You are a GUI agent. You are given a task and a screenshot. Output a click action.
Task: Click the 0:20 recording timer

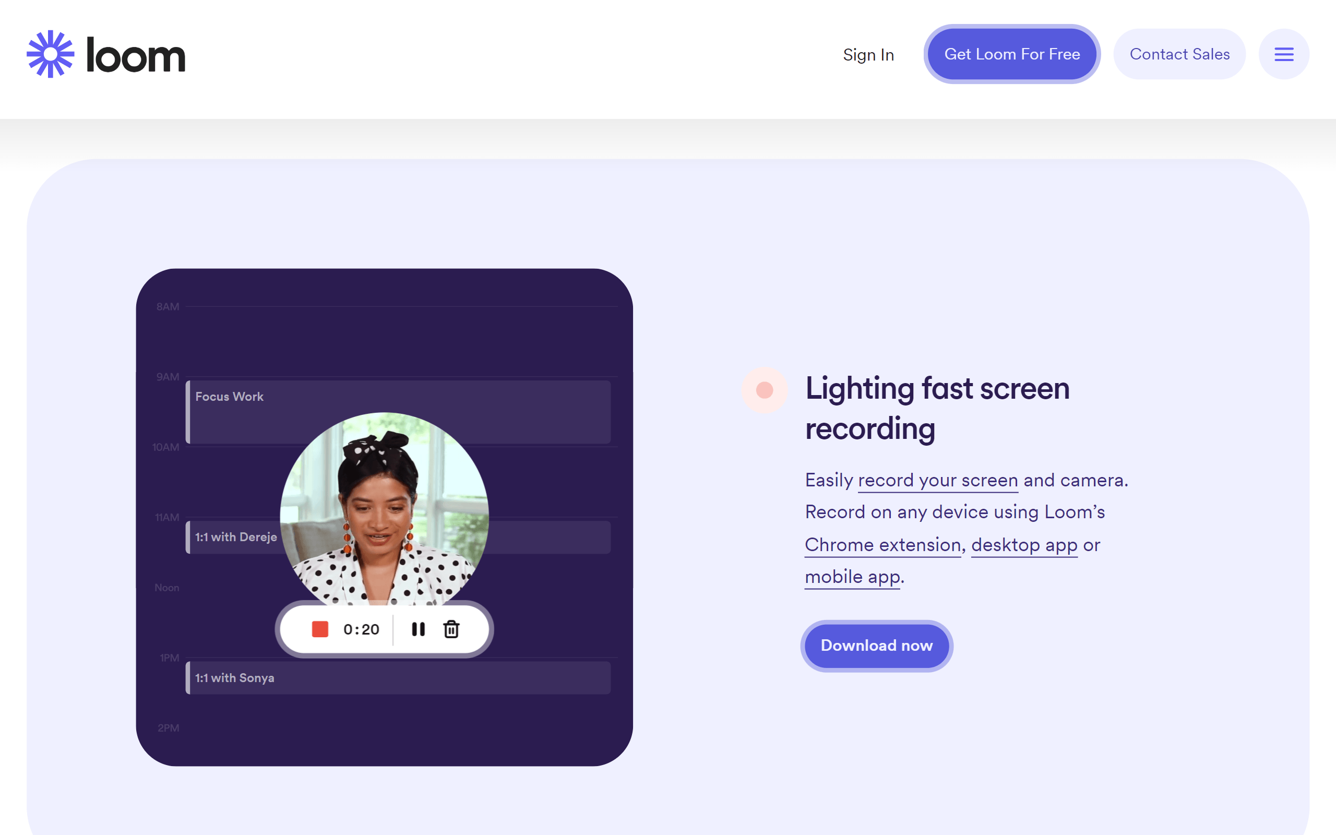pos(361,629)
